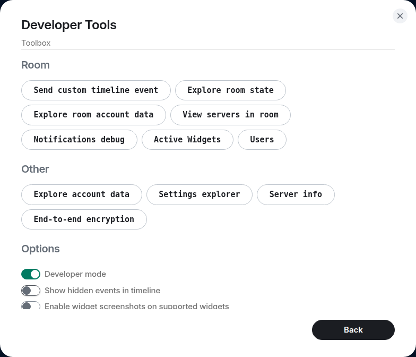Open Explore room account data
This screenshot has height=357, width=416.
point(93,115)
